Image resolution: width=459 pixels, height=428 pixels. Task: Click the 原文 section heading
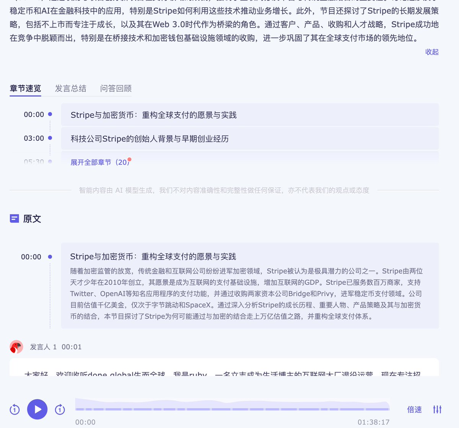pos(32,219)
